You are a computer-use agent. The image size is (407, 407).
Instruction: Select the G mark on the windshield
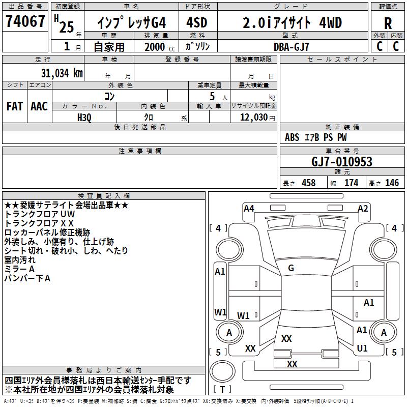coord(291,268)
